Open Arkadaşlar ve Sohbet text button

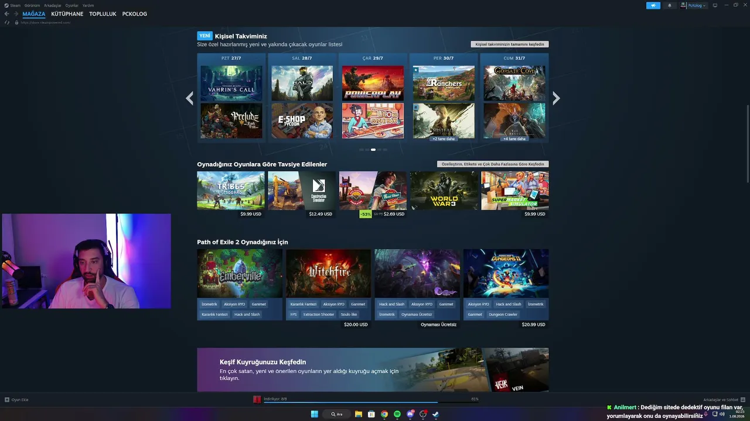(x=721, y=400)
